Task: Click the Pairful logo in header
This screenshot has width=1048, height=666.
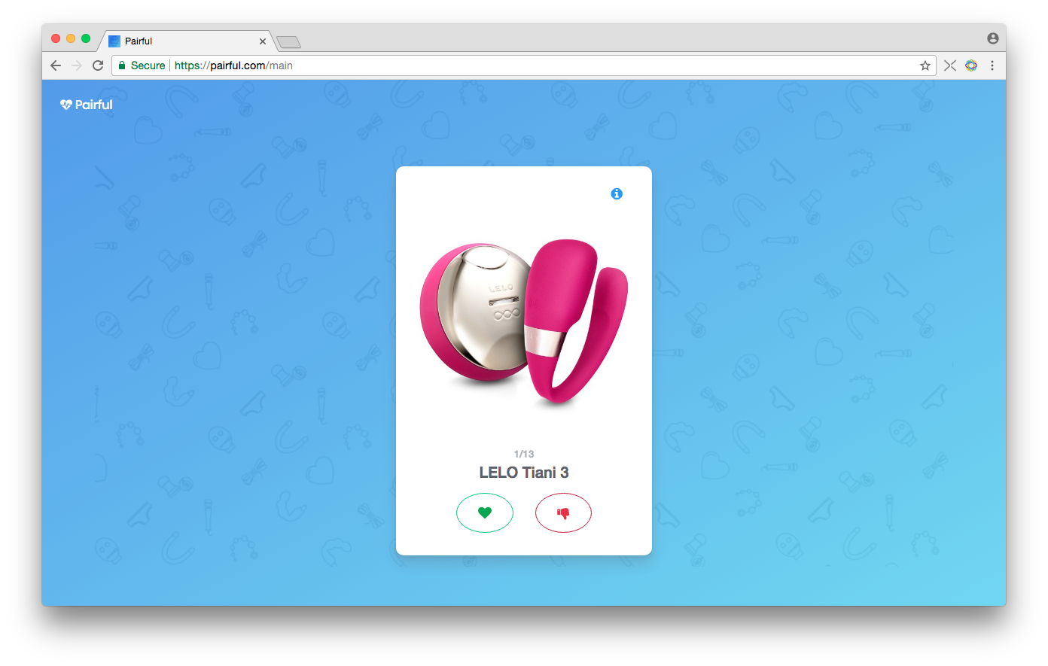Action: pyautogui.click(x=87, y=105)
